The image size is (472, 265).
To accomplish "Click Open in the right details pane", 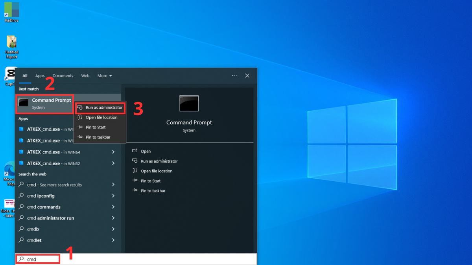I will point(146,151).
